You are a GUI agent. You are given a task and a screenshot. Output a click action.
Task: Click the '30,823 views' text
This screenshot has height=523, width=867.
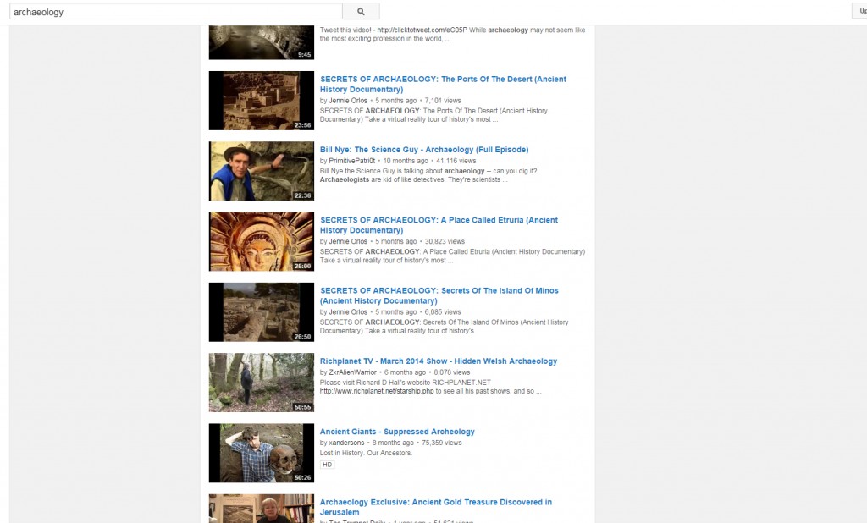pos(445,241)
